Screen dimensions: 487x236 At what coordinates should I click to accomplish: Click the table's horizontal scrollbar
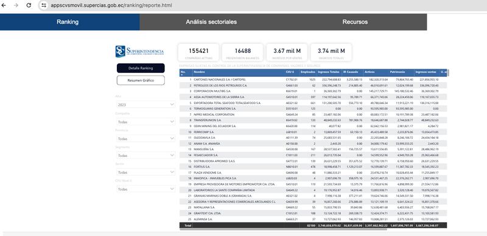[283, 229]
